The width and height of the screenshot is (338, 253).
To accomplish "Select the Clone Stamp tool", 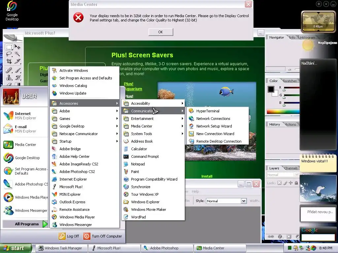I will (x=9, y=77).
